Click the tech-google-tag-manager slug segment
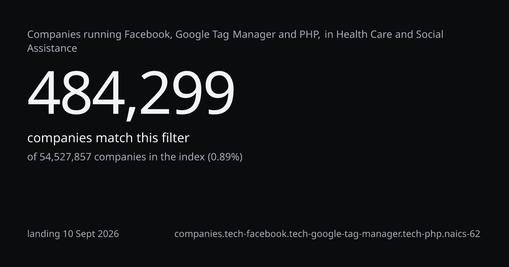This screenshot has height=267, width=509. point(344,234)
